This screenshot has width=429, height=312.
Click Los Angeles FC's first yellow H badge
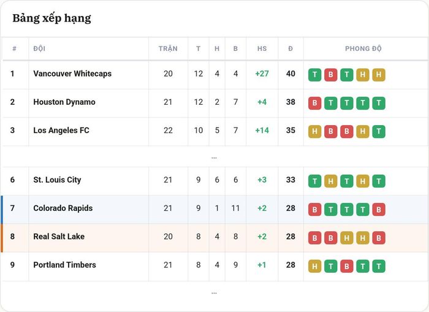[314, 132]
